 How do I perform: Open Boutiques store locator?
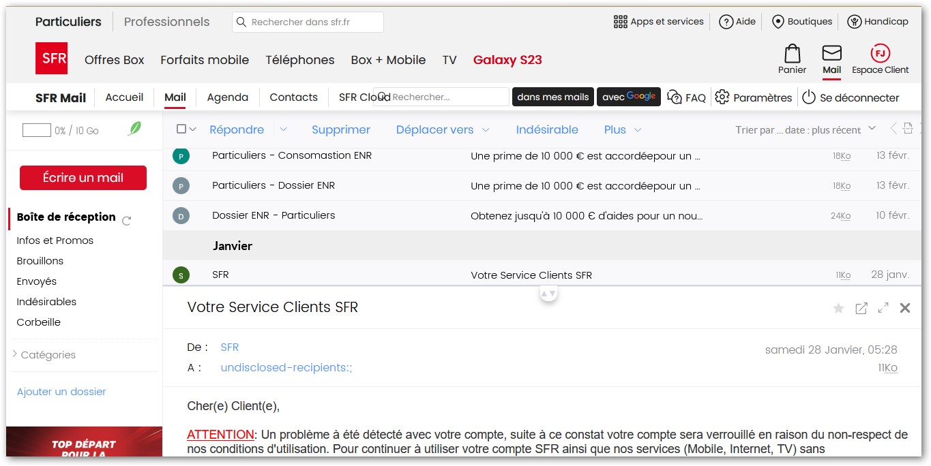pos(801,22)
